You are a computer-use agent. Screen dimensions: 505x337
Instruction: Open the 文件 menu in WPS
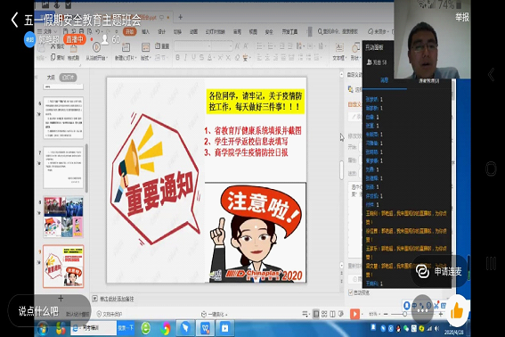pos(47,31)
